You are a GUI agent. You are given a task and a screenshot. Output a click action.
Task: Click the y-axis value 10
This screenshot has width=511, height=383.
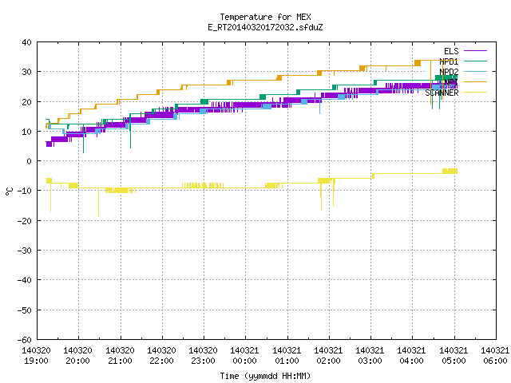point(26,132)
